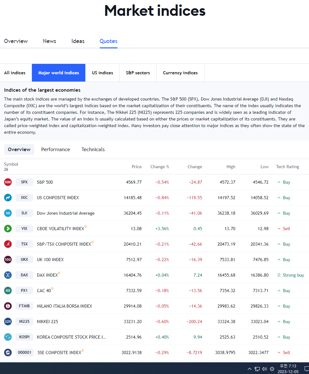
Task: Select the Quotes tab
Action: coord(108,41)
